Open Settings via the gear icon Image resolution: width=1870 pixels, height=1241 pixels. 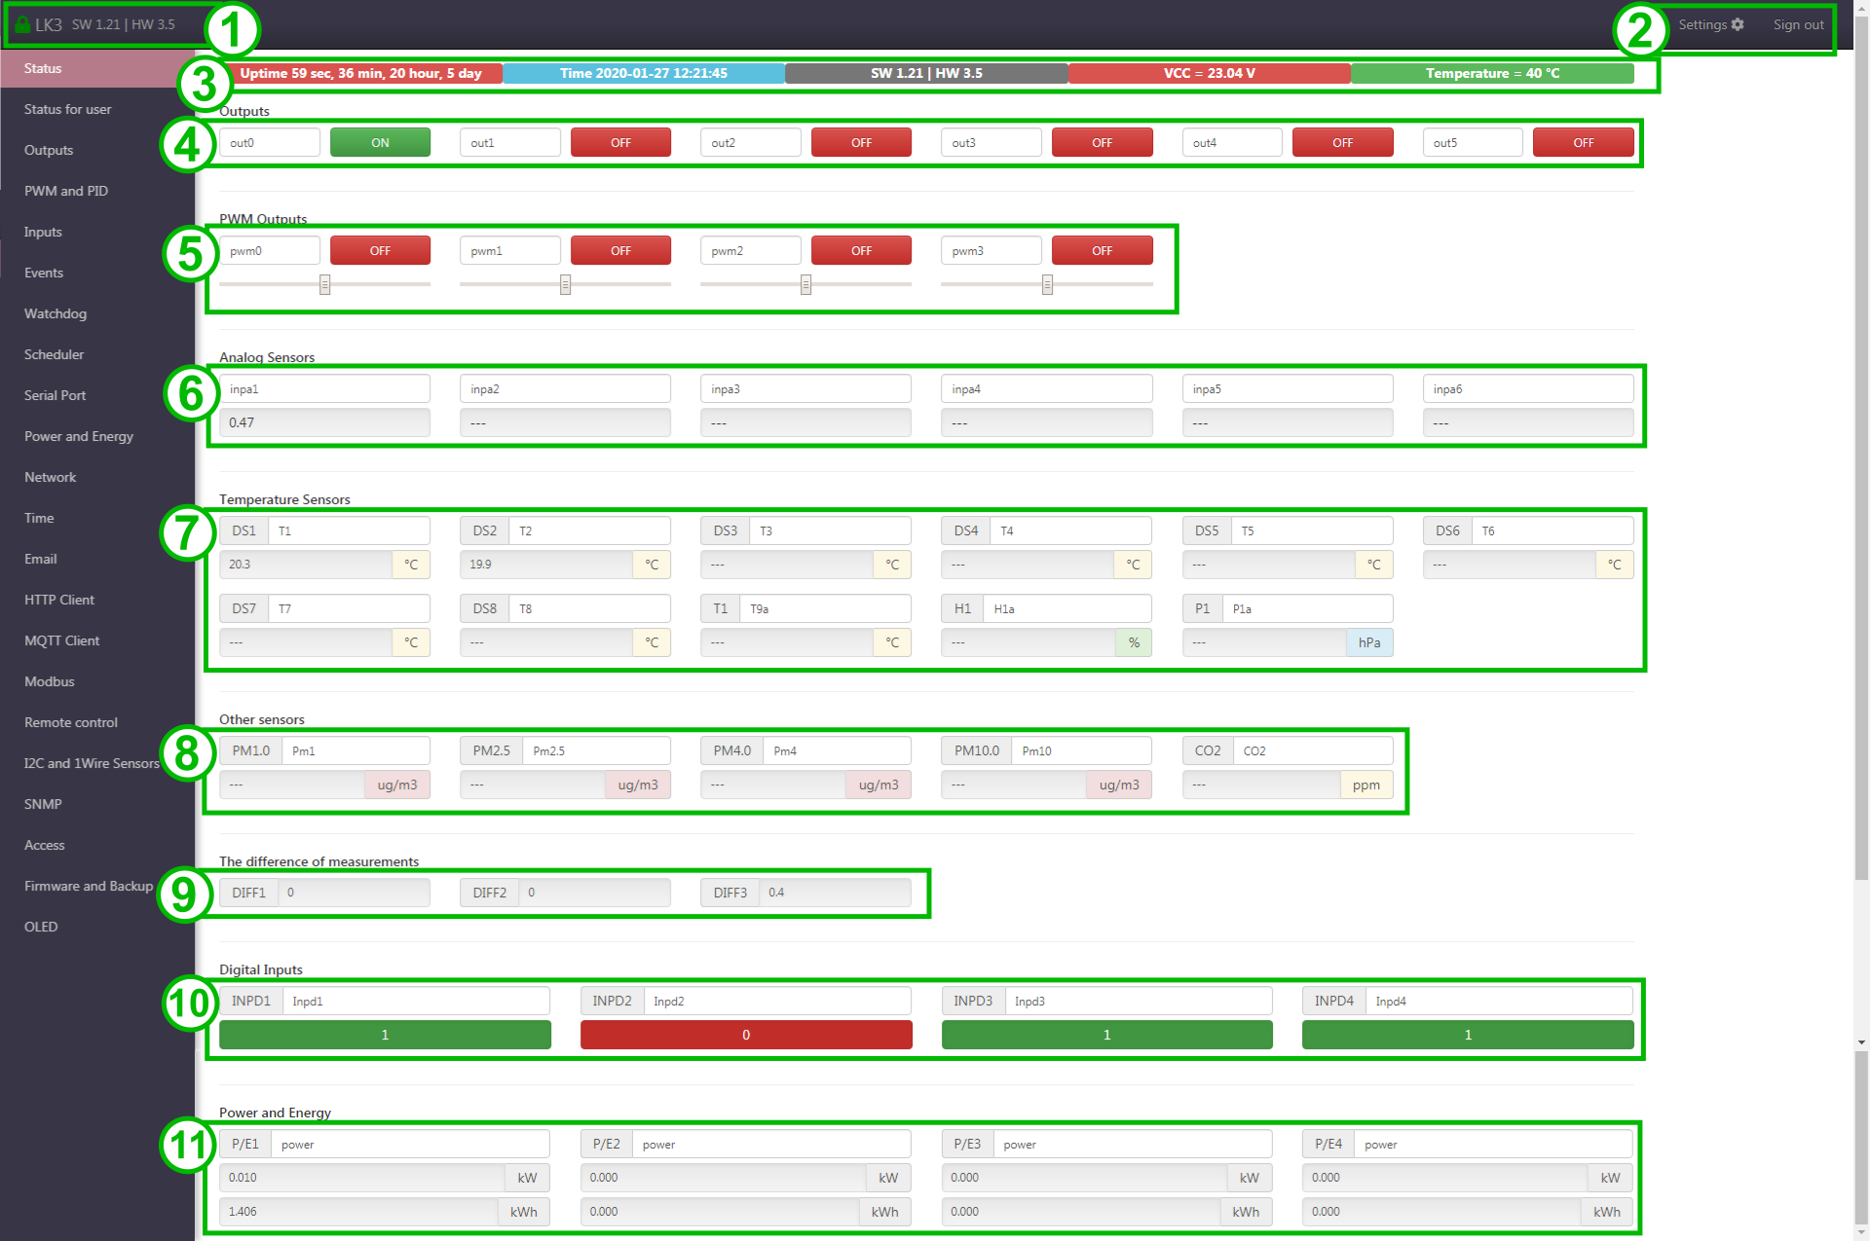click(x=1738, y=24)
